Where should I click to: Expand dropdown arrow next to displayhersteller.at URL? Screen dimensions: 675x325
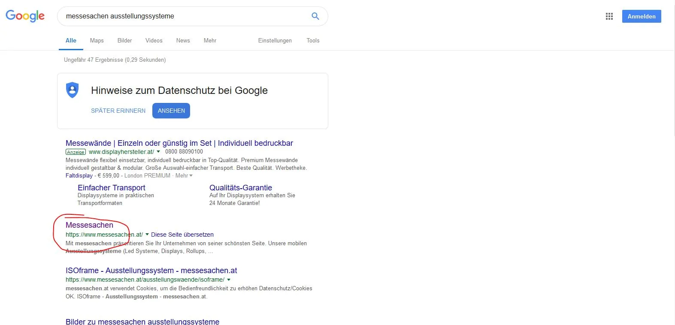tap(158, 152)
